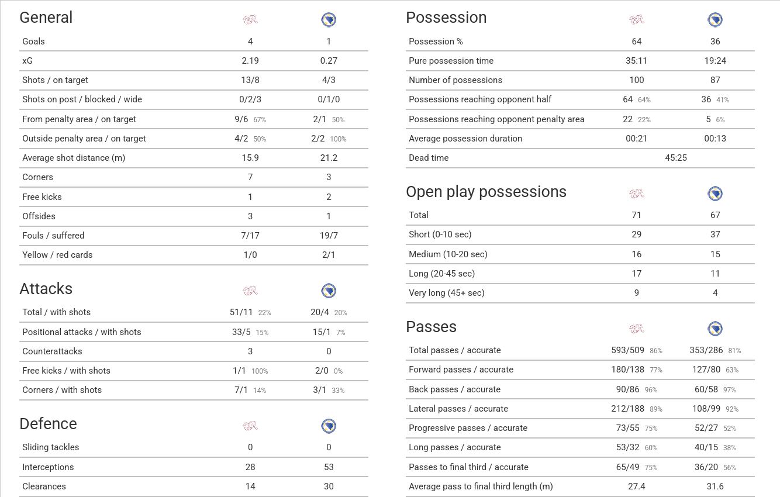Viewport: 780px width, 497px height.
Task: Click Bosnia crest in Open play possessions
Action: point(715,194)
